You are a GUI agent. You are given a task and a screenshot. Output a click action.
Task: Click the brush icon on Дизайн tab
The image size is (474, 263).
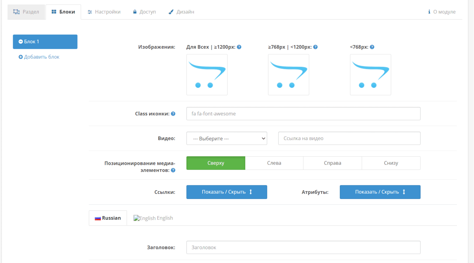(x=171, y=12)
